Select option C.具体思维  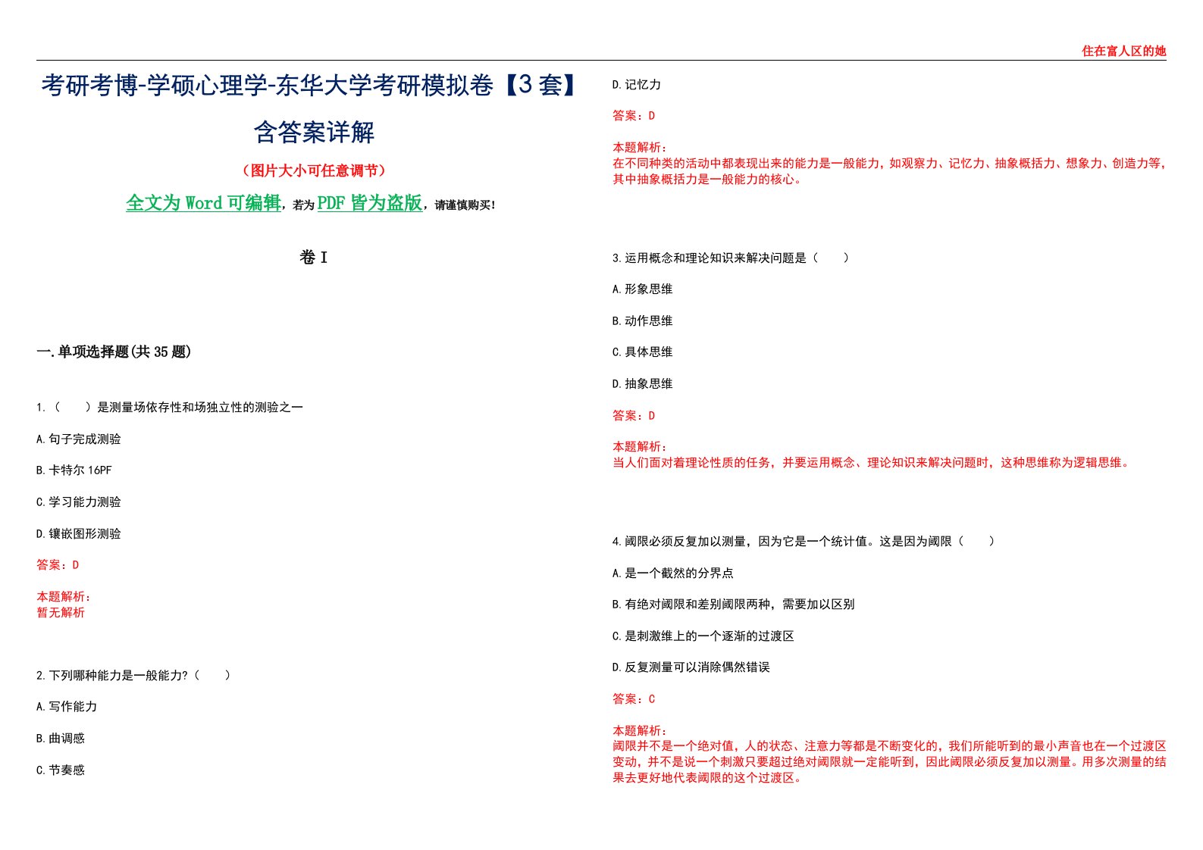pyautogui.click(x=643, y=352)
